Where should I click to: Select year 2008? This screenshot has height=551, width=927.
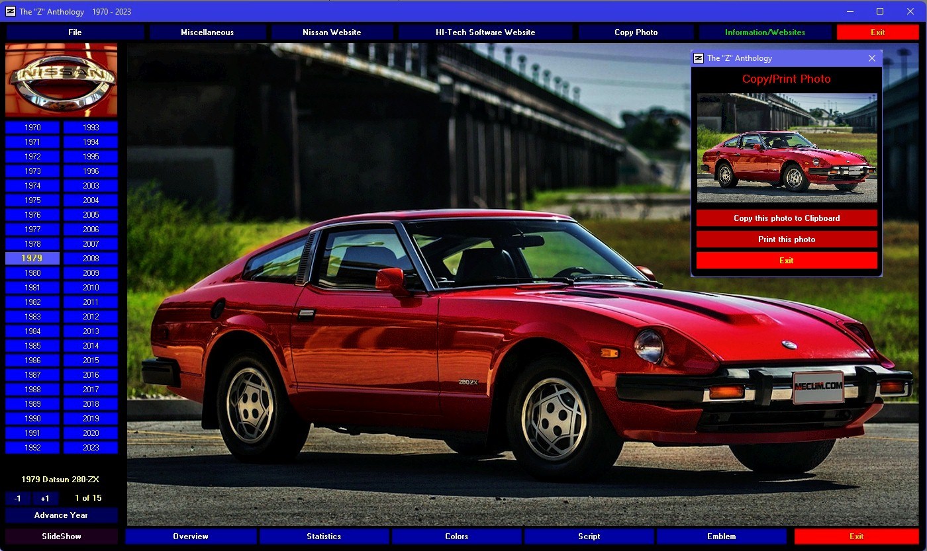91,259
